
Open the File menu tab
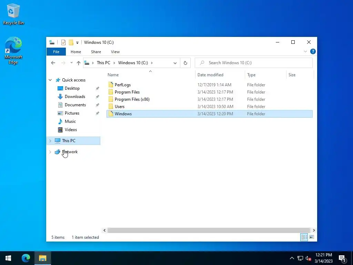click(56, 52)
